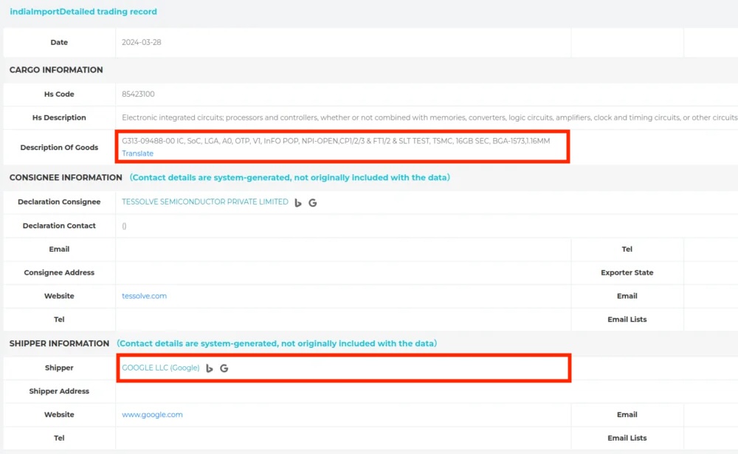This screenshot has width=738, height=454.
Task: Open the GOOGLE LLC (Google) shipper link
Action: click(160, 368)
